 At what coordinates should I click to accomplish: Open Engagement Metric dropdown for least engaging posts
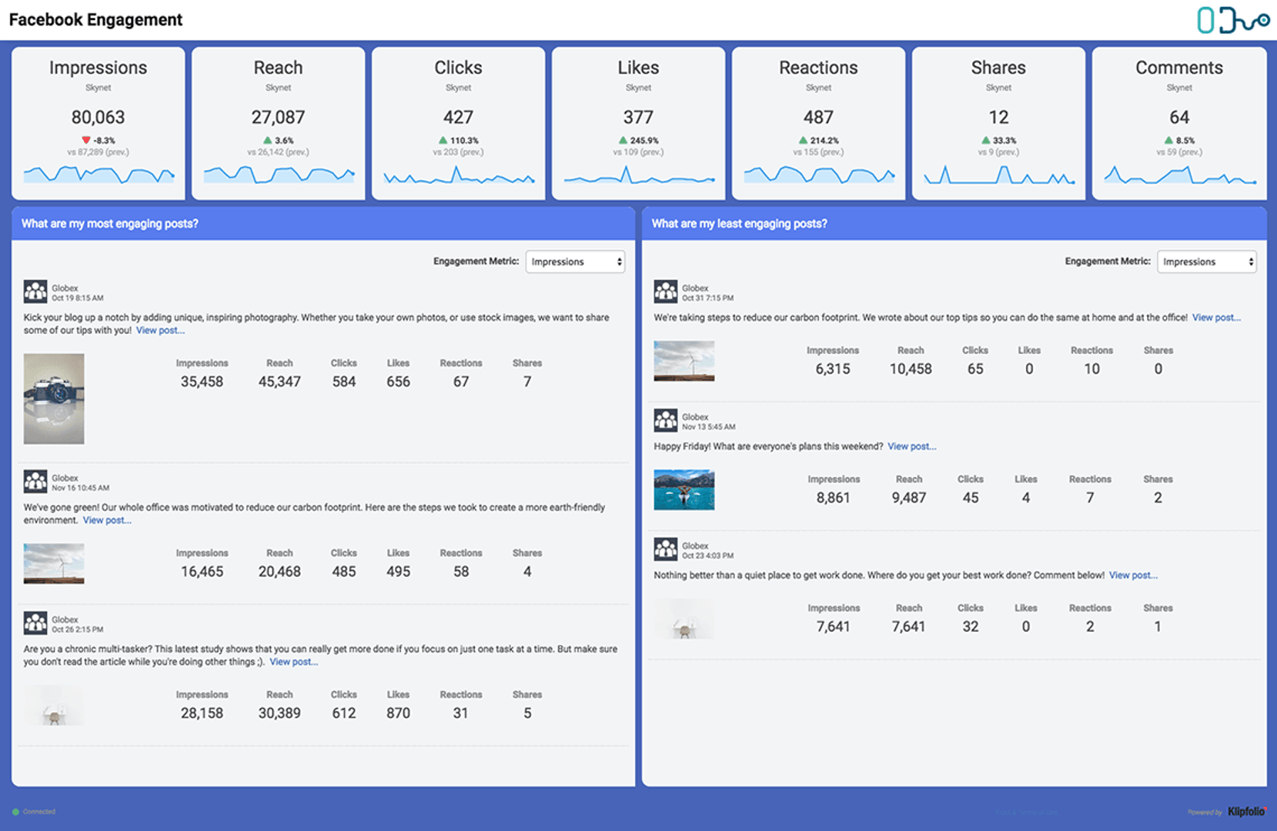coord(1206,262)
